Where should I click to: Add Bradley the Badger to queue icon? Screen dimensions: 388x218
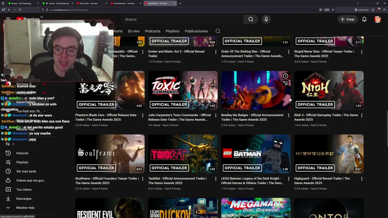pos(286,83)
